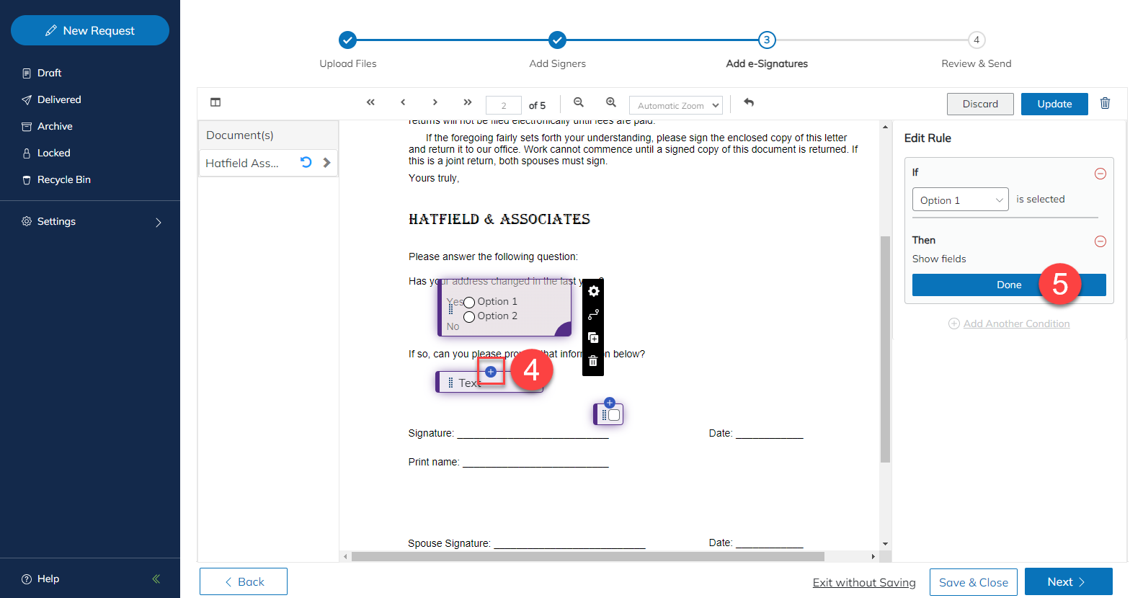This screenshot has width=1143, height=598.
Task: Click the zoom out magnifier icon
Action: pos(578,102)
